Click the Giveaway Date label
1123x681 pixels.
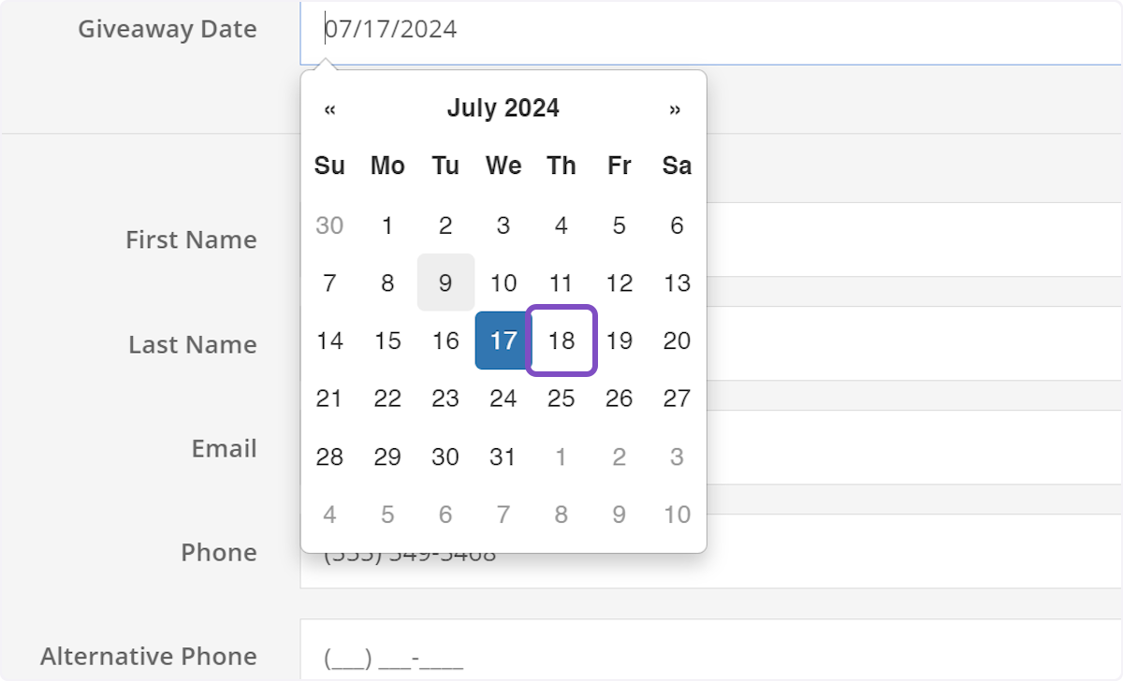click(168, 29)
